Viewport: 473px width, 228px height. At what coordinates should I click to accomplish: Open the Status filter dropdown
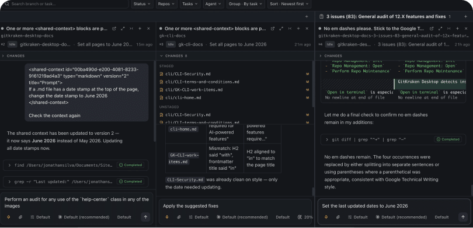tap(142, 4)
